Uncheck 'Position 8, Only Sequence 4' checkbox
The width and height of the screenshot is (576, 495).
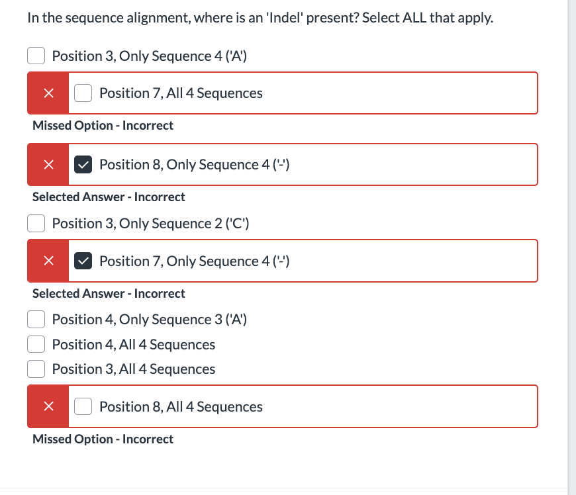(x=83, y=164)
